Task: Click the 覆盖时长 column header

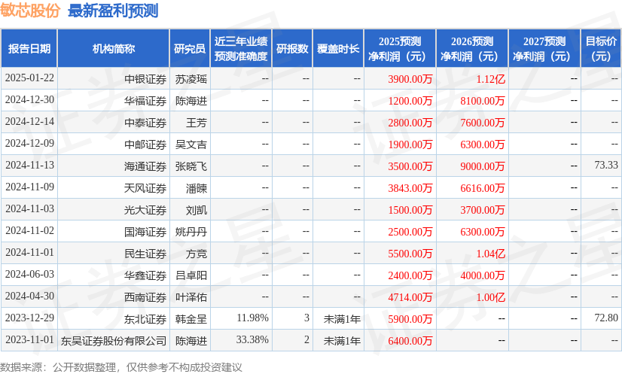Action: [338, 48]
